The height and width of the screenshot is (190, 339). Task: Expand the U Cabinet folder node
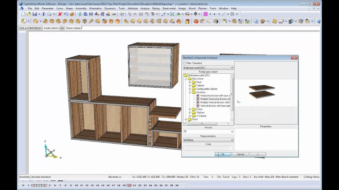click(190, 116)
